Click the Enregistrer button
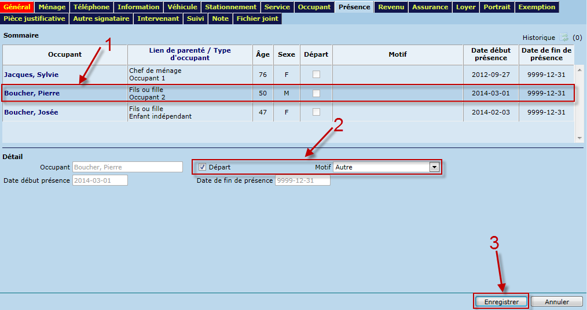This screenshot has width=587, height=310. click(501, 301)
